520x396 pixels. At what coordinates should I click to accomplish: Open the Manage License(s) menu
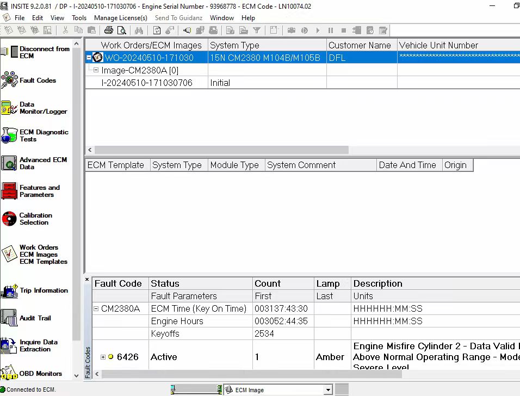point(120,17)
